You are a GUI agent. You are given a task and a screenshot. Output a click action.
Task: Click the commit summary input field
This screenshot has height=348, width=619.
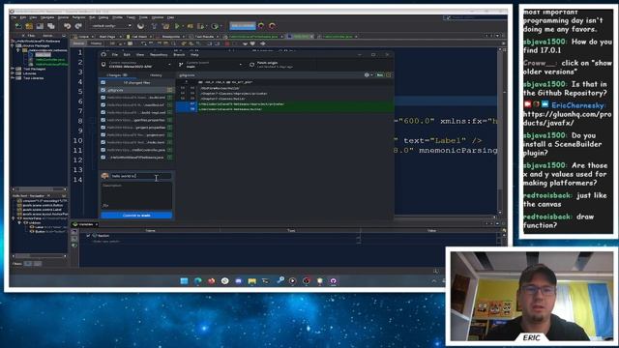tap(141, 176)
